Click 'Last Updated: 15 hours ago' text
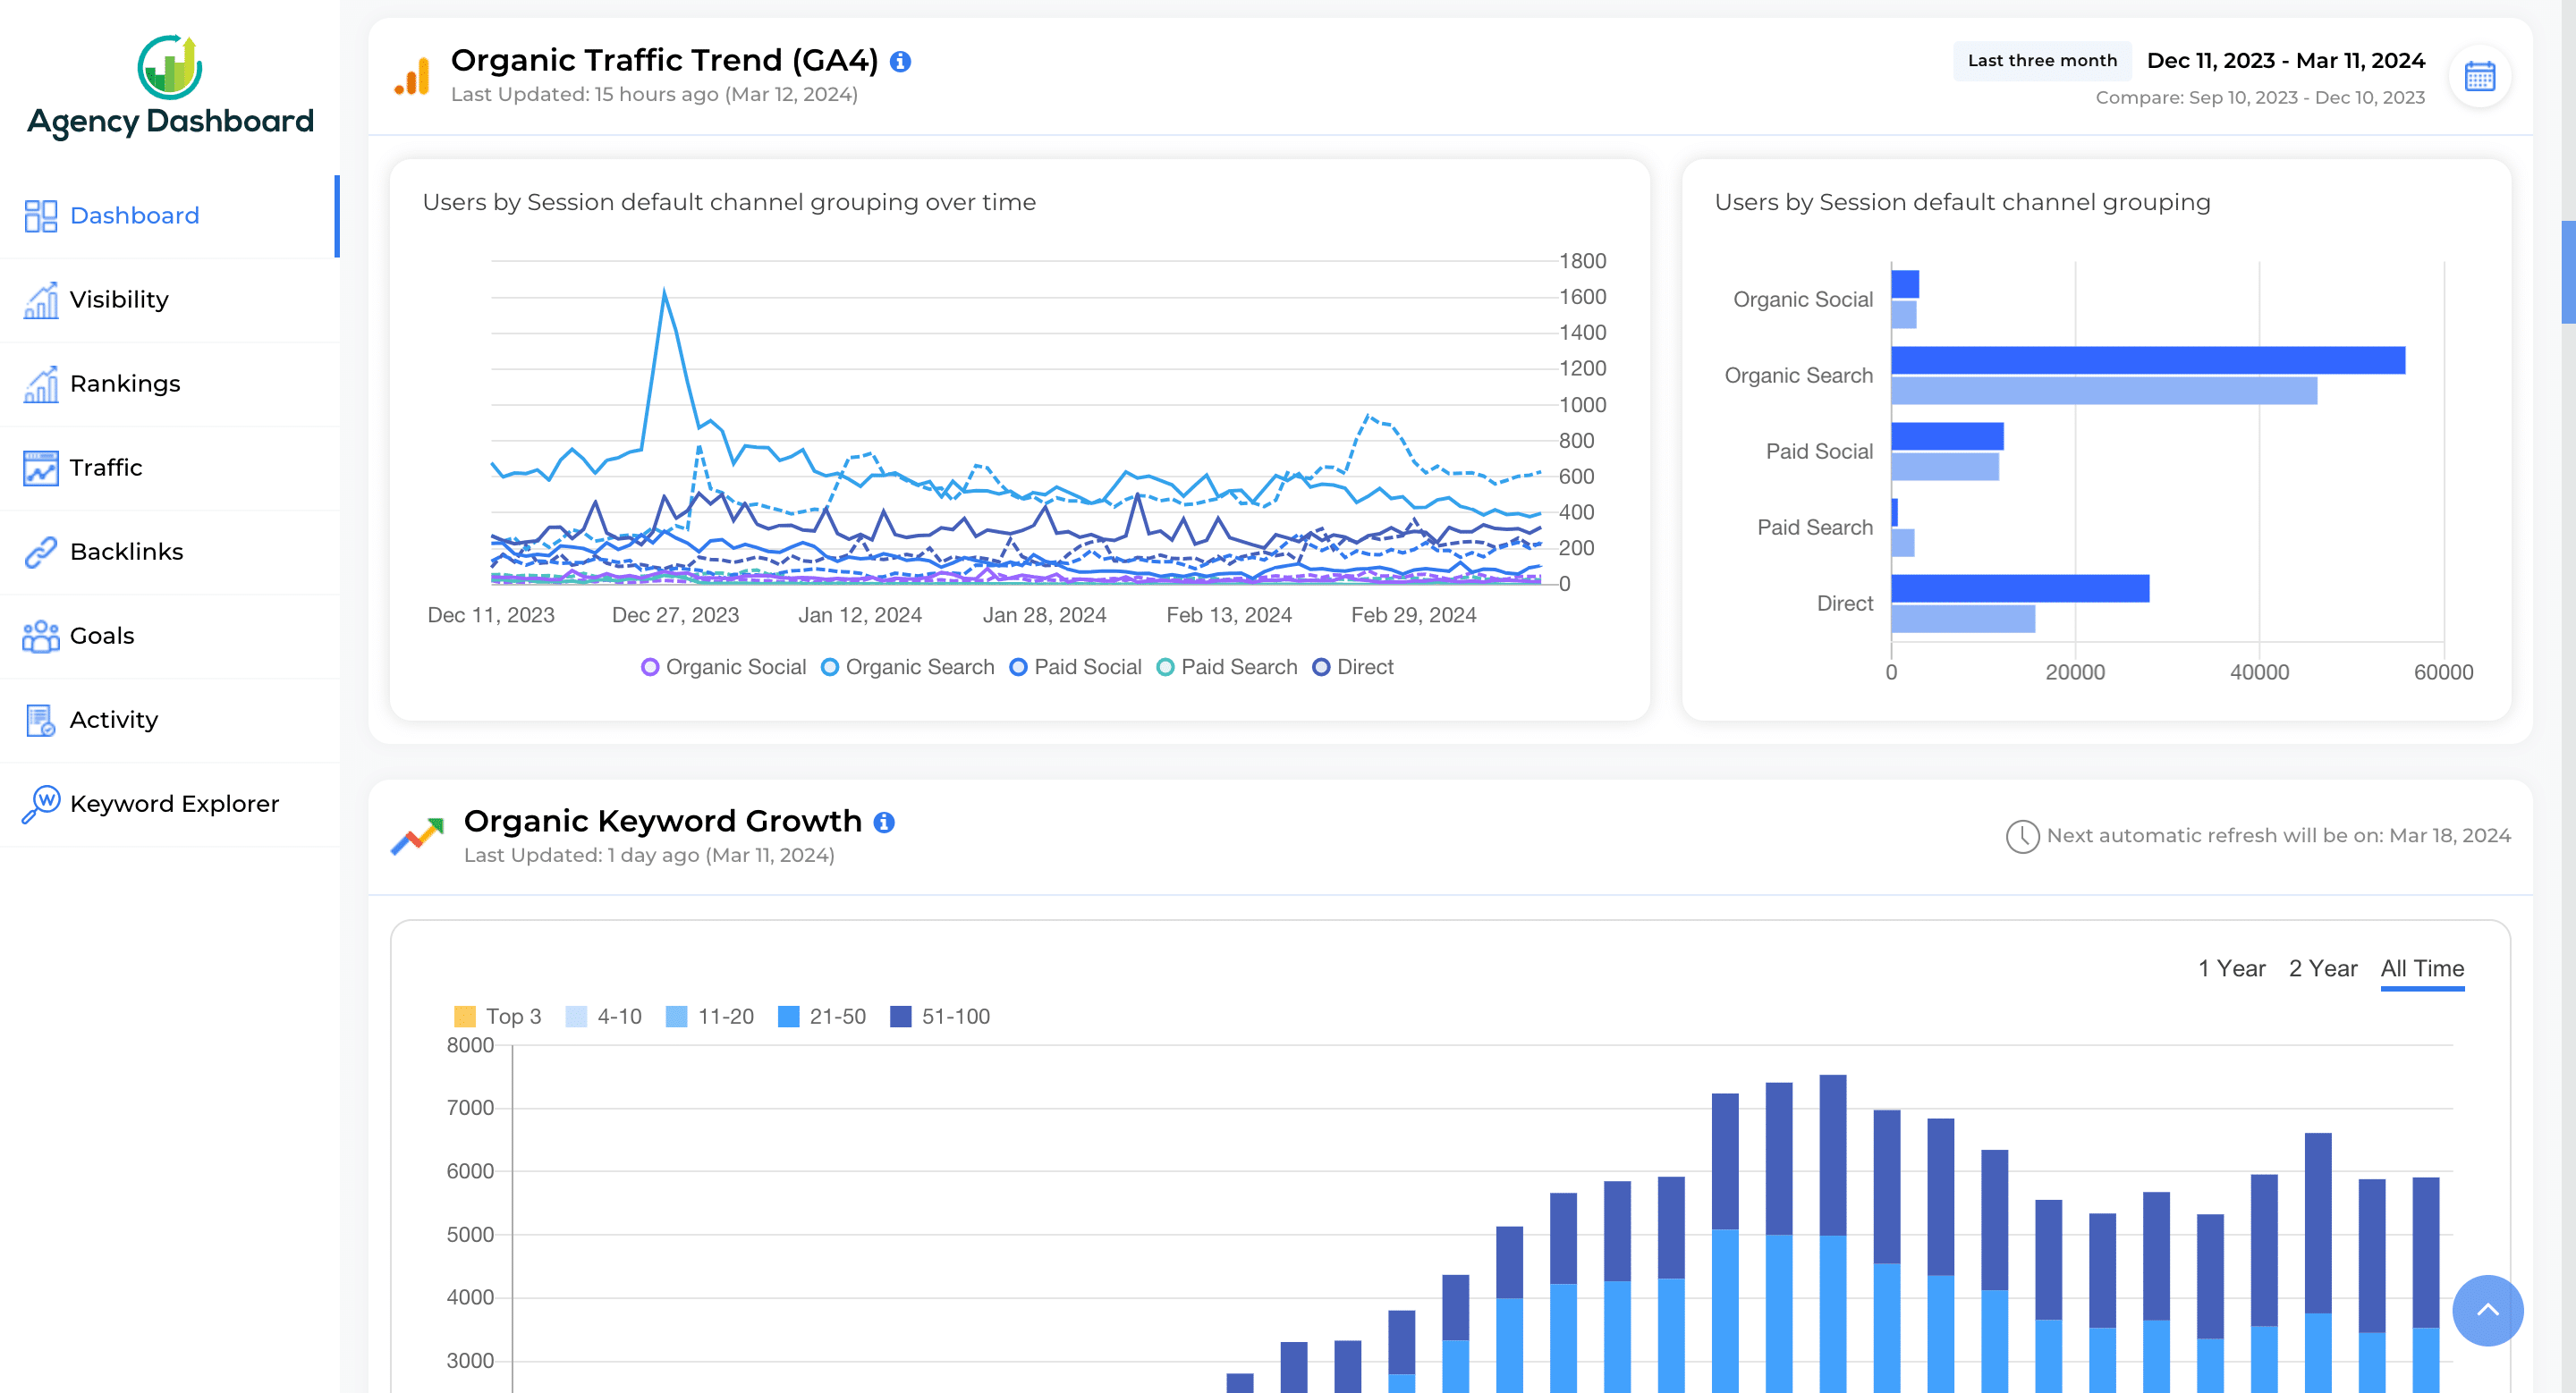 click(654, 95)
